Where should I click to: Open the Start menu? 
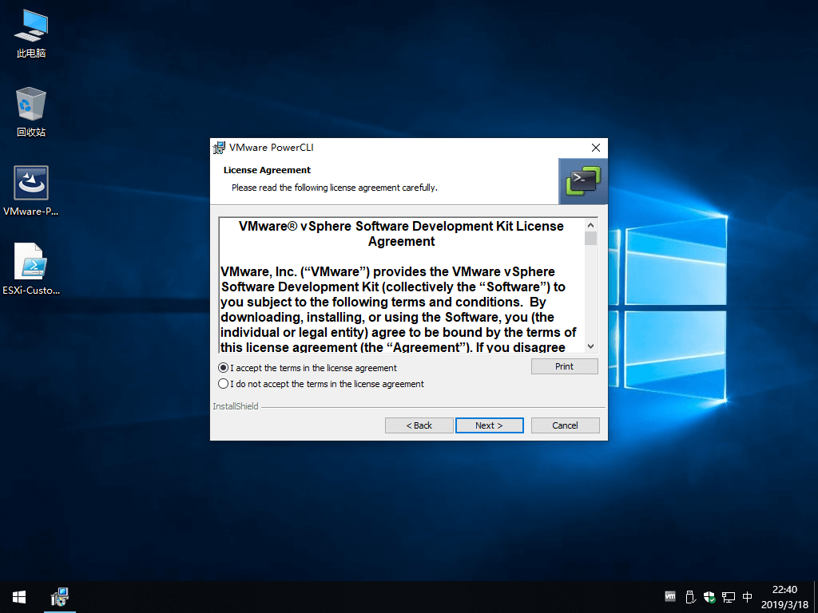18,596
